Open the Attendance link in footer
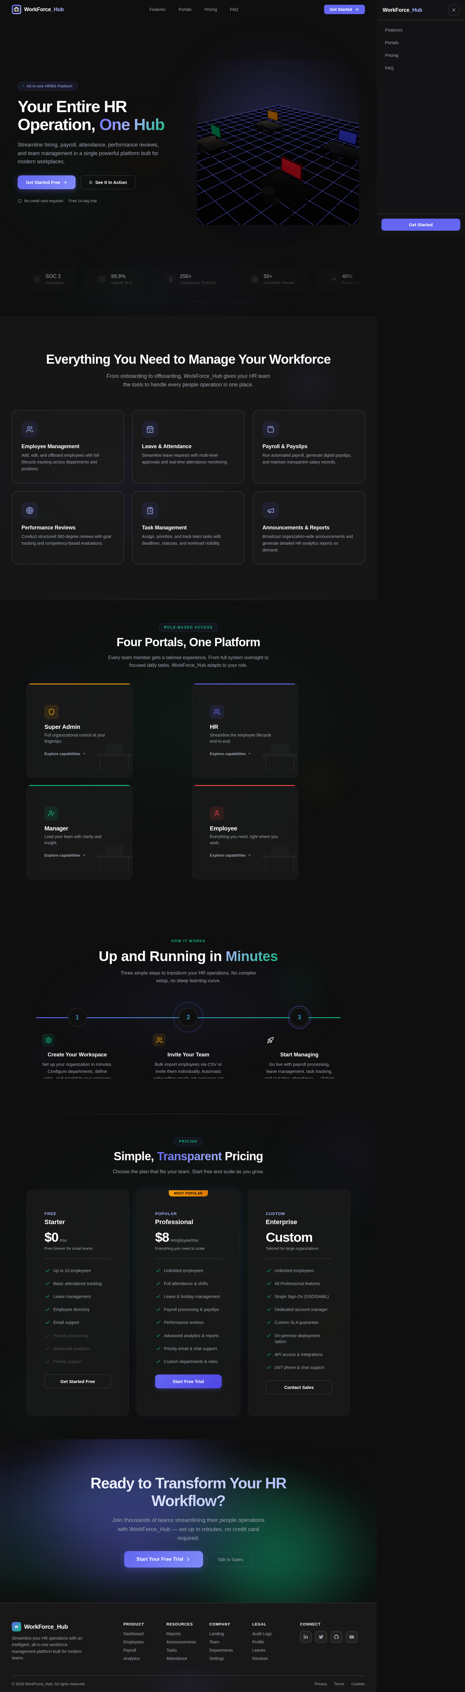This screenshot has height=1692, width=465. click(x=177, y=1658)
